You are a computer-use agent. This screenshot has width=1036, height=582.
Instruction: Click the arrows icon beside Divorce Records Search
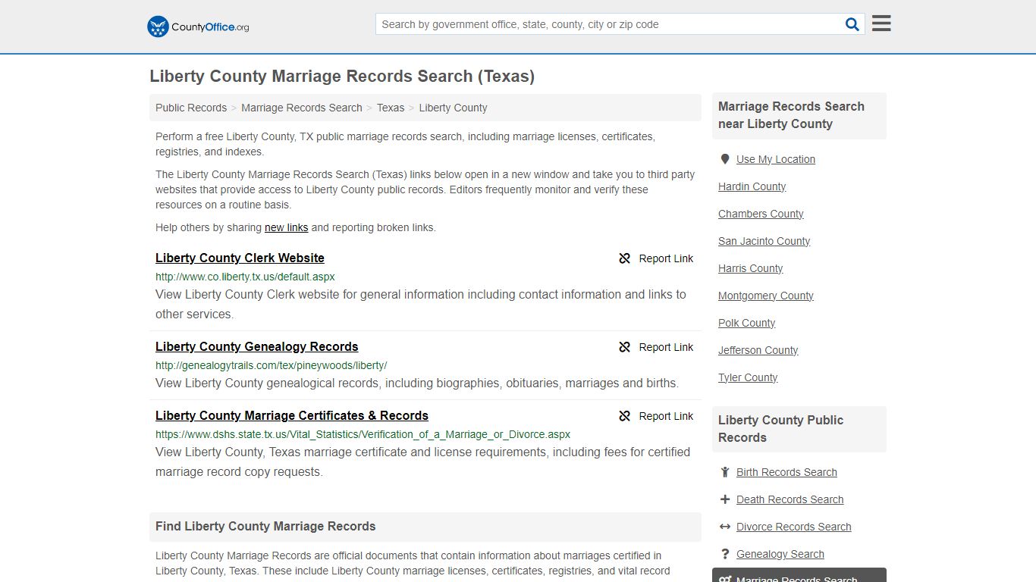click(x=725, y=527)
